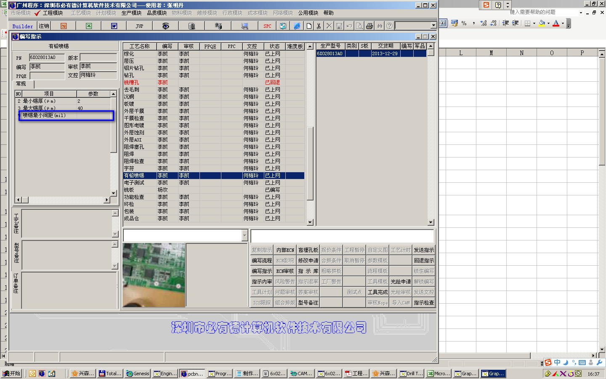
Task: Click the PCB board photo thumbnail
Action: (154, 275)
